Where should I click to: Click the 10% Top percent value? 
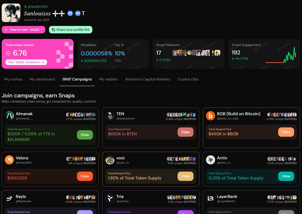click(120, 53)
